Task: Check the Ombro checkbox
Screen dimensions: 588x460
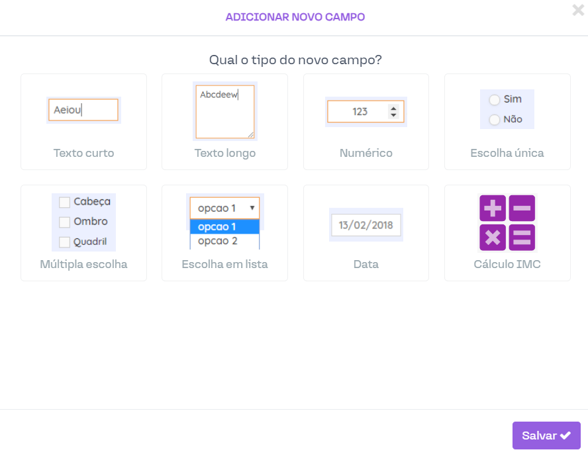Action: [65, 222]
